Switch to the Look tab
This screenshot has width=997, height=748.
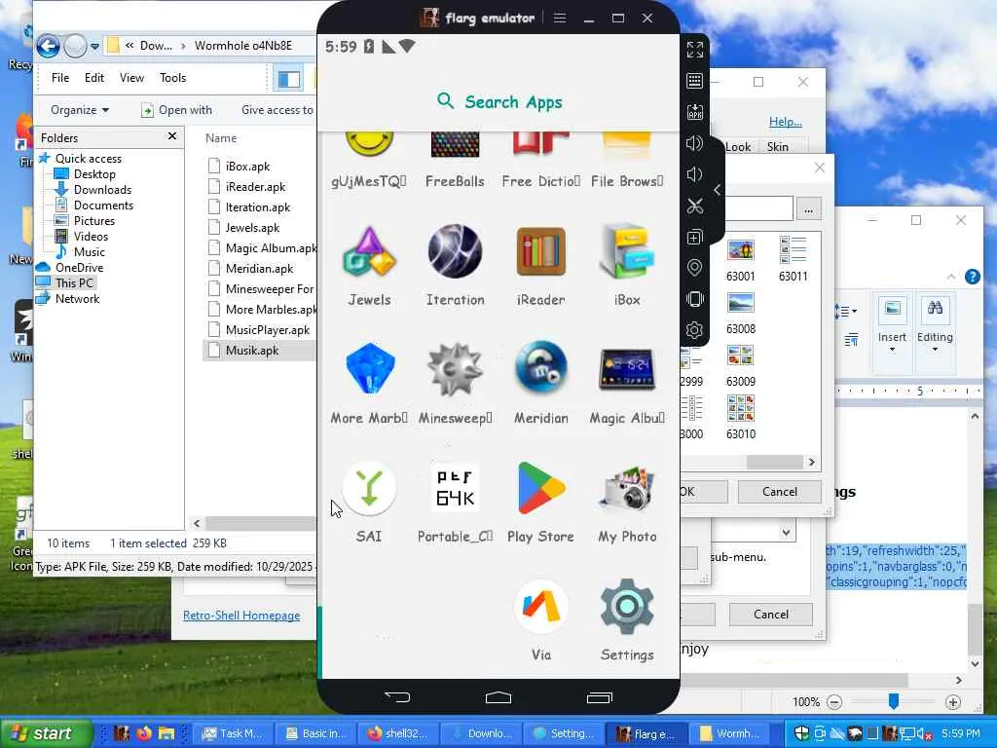tap(738, 146)
